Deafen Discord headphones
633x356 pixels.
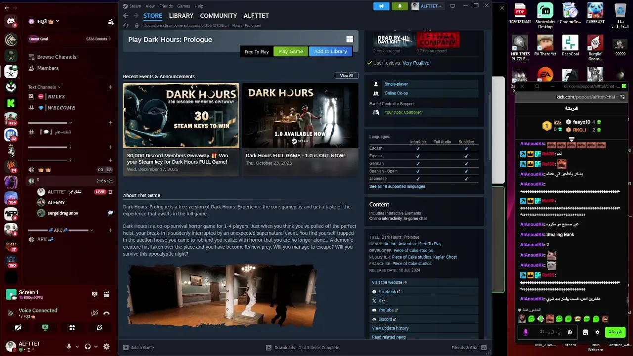[x=88, y=347]
